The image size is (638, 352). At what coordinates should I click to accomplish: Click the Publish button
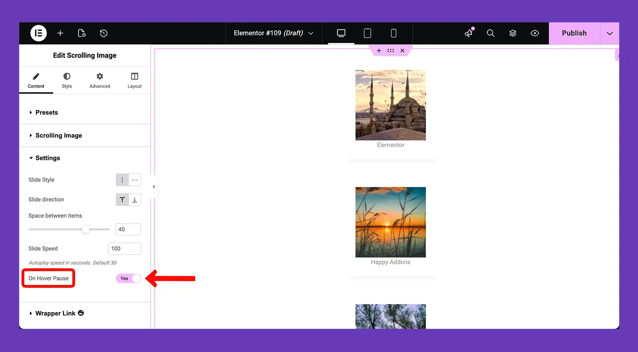(x=574, y=33)
